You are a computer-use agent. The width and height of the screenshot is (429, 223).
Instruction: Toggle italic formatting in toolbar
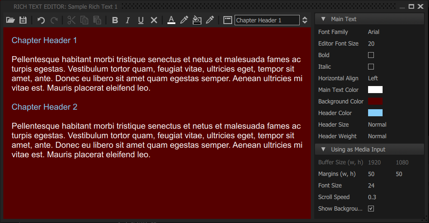(128, 20)
